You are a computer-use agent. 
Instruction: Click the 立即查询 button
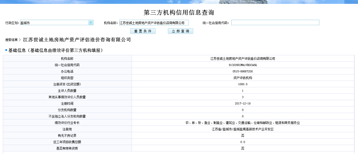(x=180, y=31)
